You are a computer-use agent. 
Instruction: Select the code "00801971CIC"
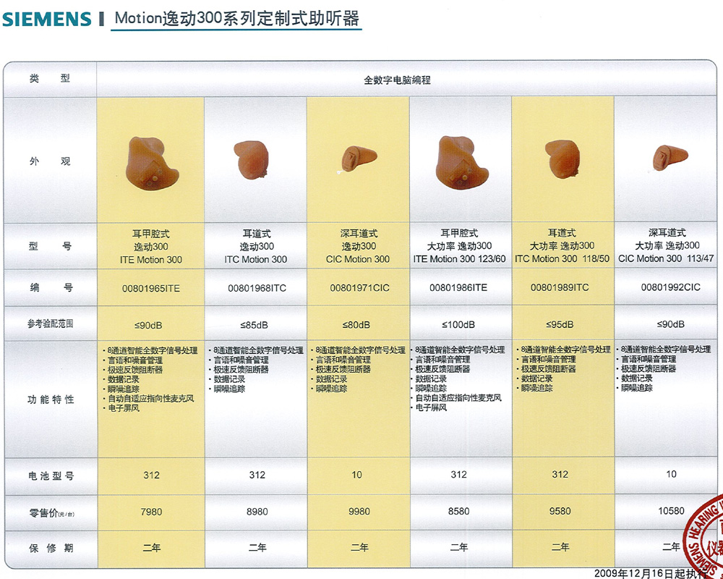pyautogui.click(x=359, y=288)
